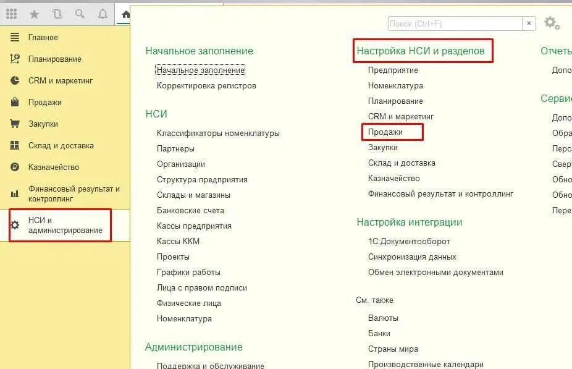
Task: Go to the Home page icon
Action: click(x=126, y=15)
